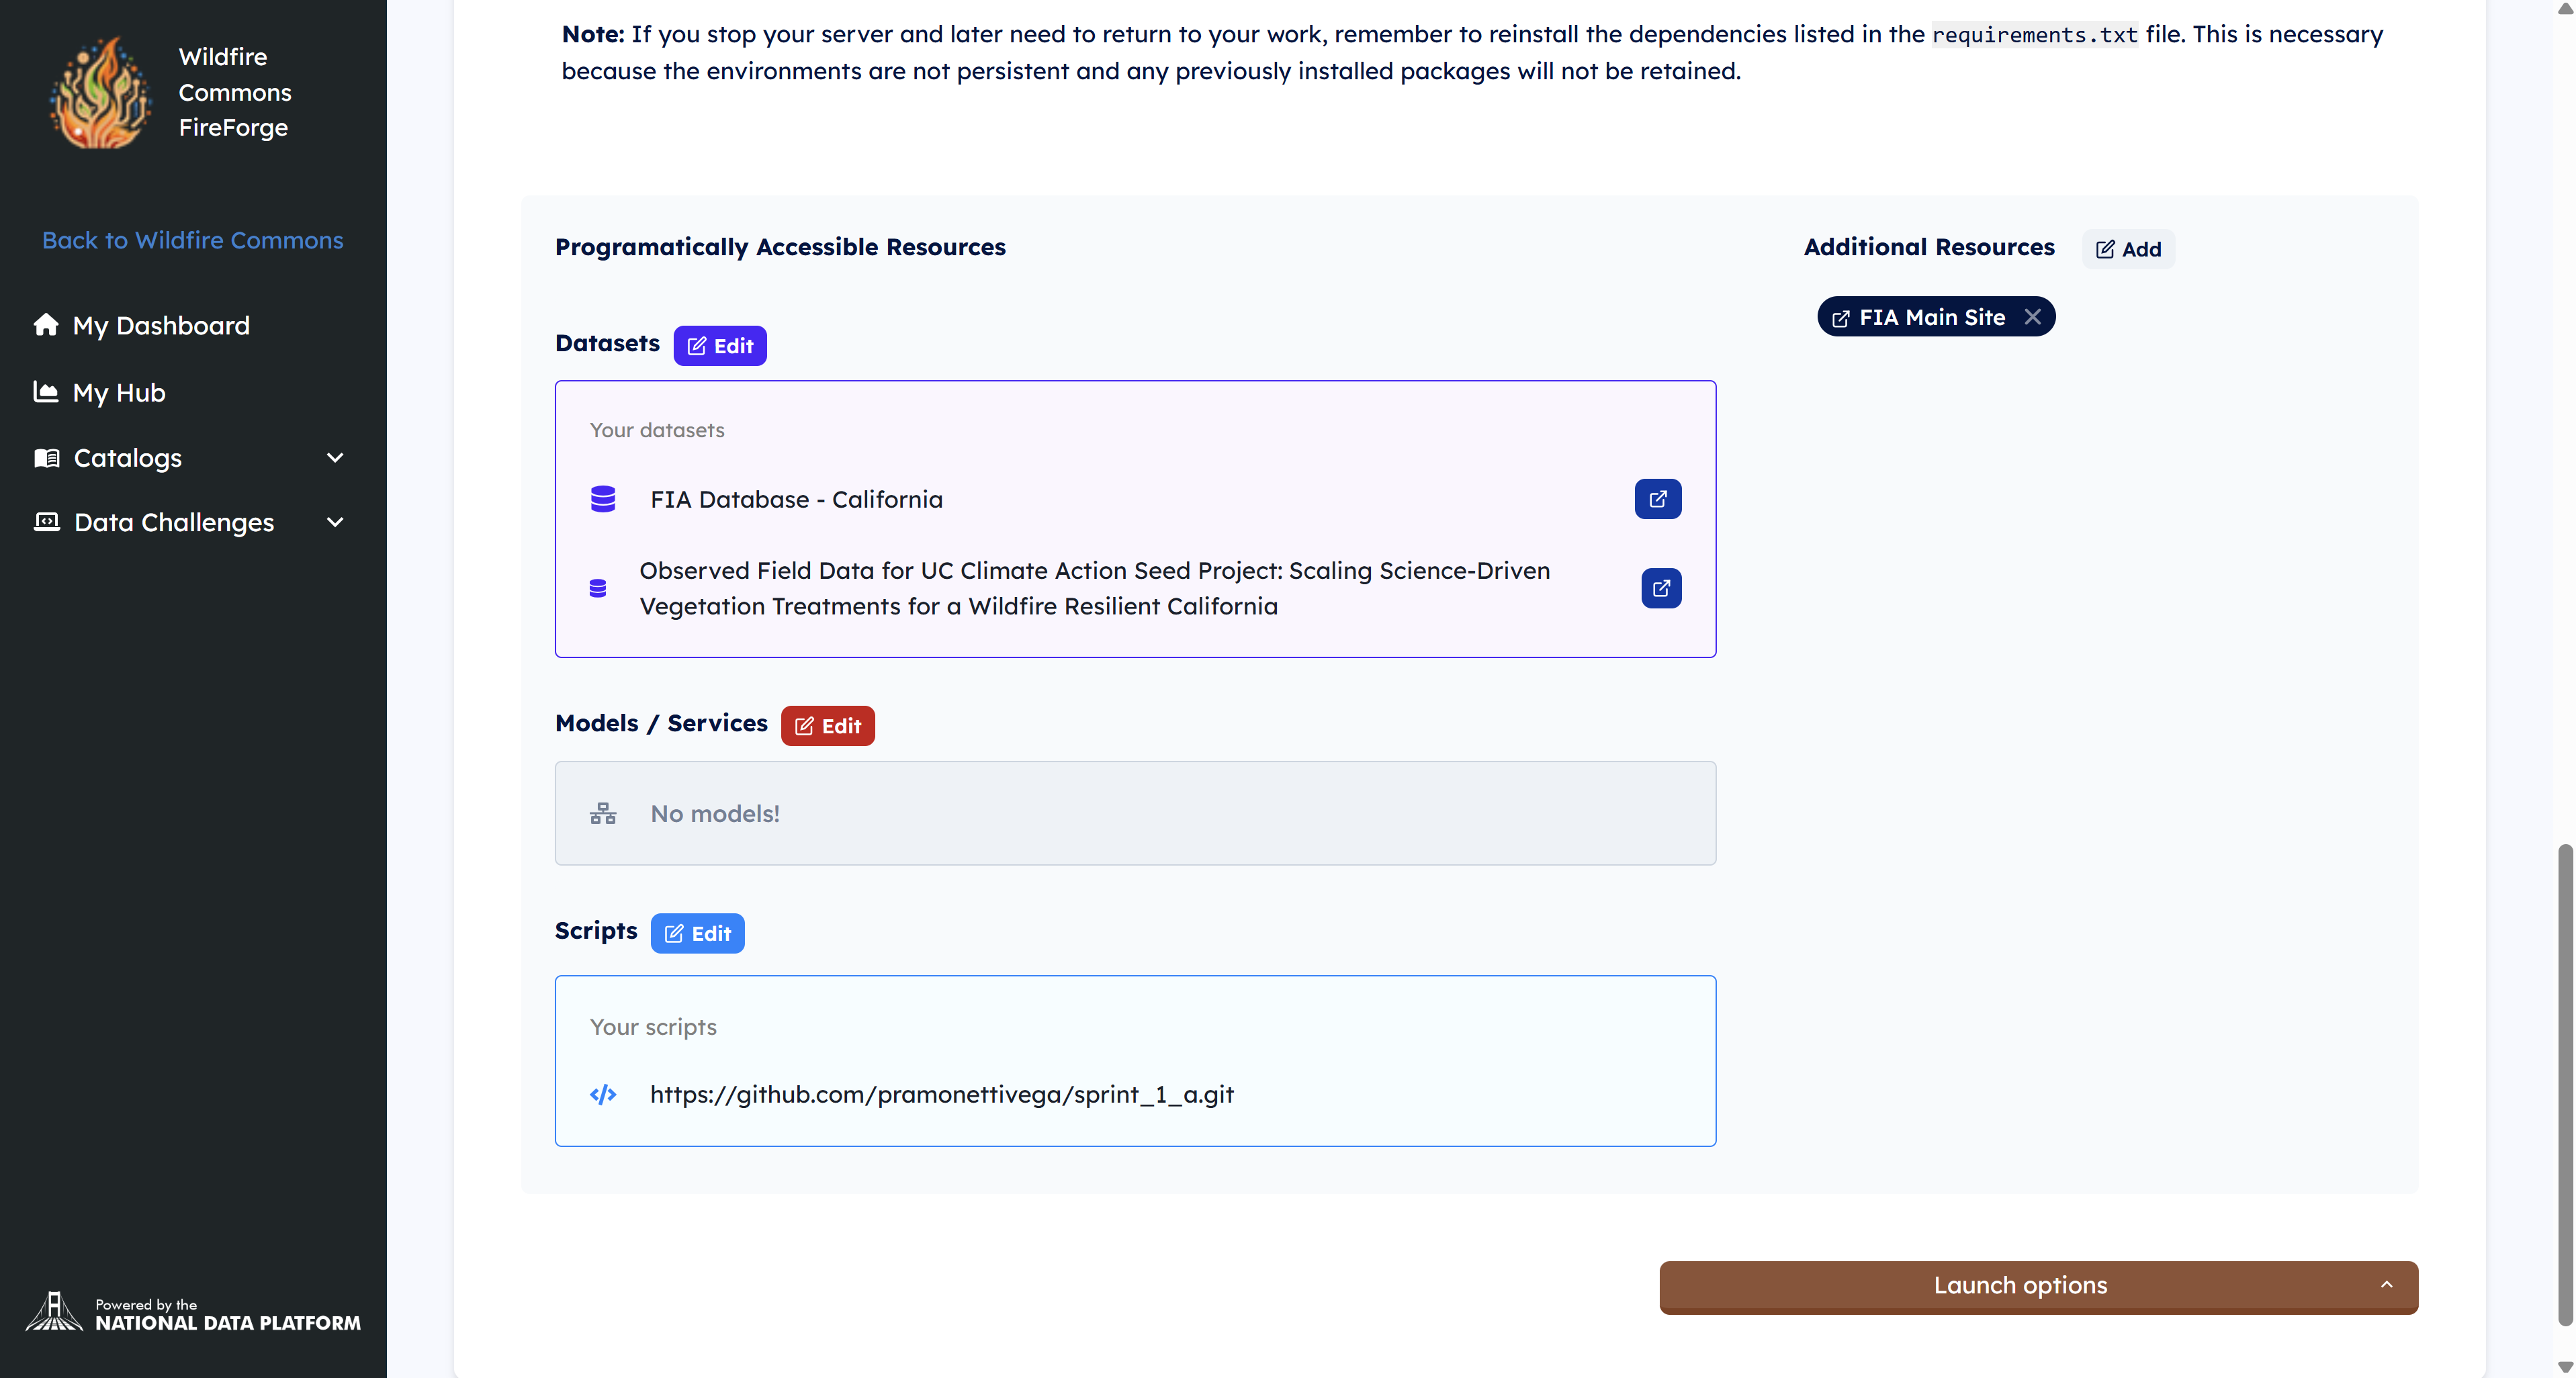Open Observed Field Data dataset external link icon
Image resolution: width=2576 pixels, height=1378 pixels.
coord(1660,588)
